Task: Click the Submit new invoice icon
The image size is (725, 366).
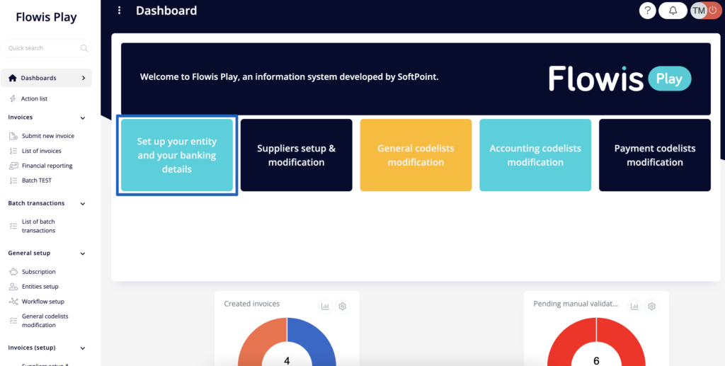Action: point(13,136)
